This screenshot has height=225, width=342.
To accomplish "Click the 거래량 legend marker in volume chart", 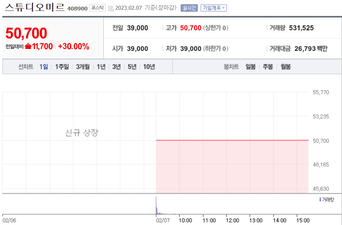I will [x=320, y=199].
